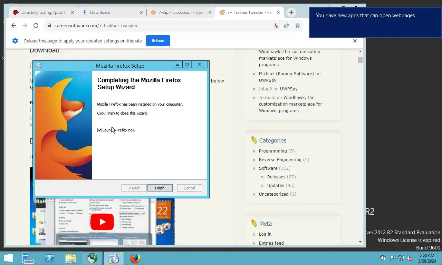Click Finish in Firefox Setup wizard
Viewport: 442px width, 265px height.
click(160, 188)
